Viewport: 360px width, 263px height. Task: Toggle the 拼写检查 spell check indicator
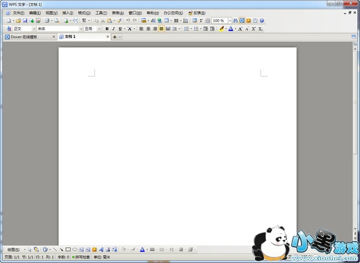(x=81, y=257)
